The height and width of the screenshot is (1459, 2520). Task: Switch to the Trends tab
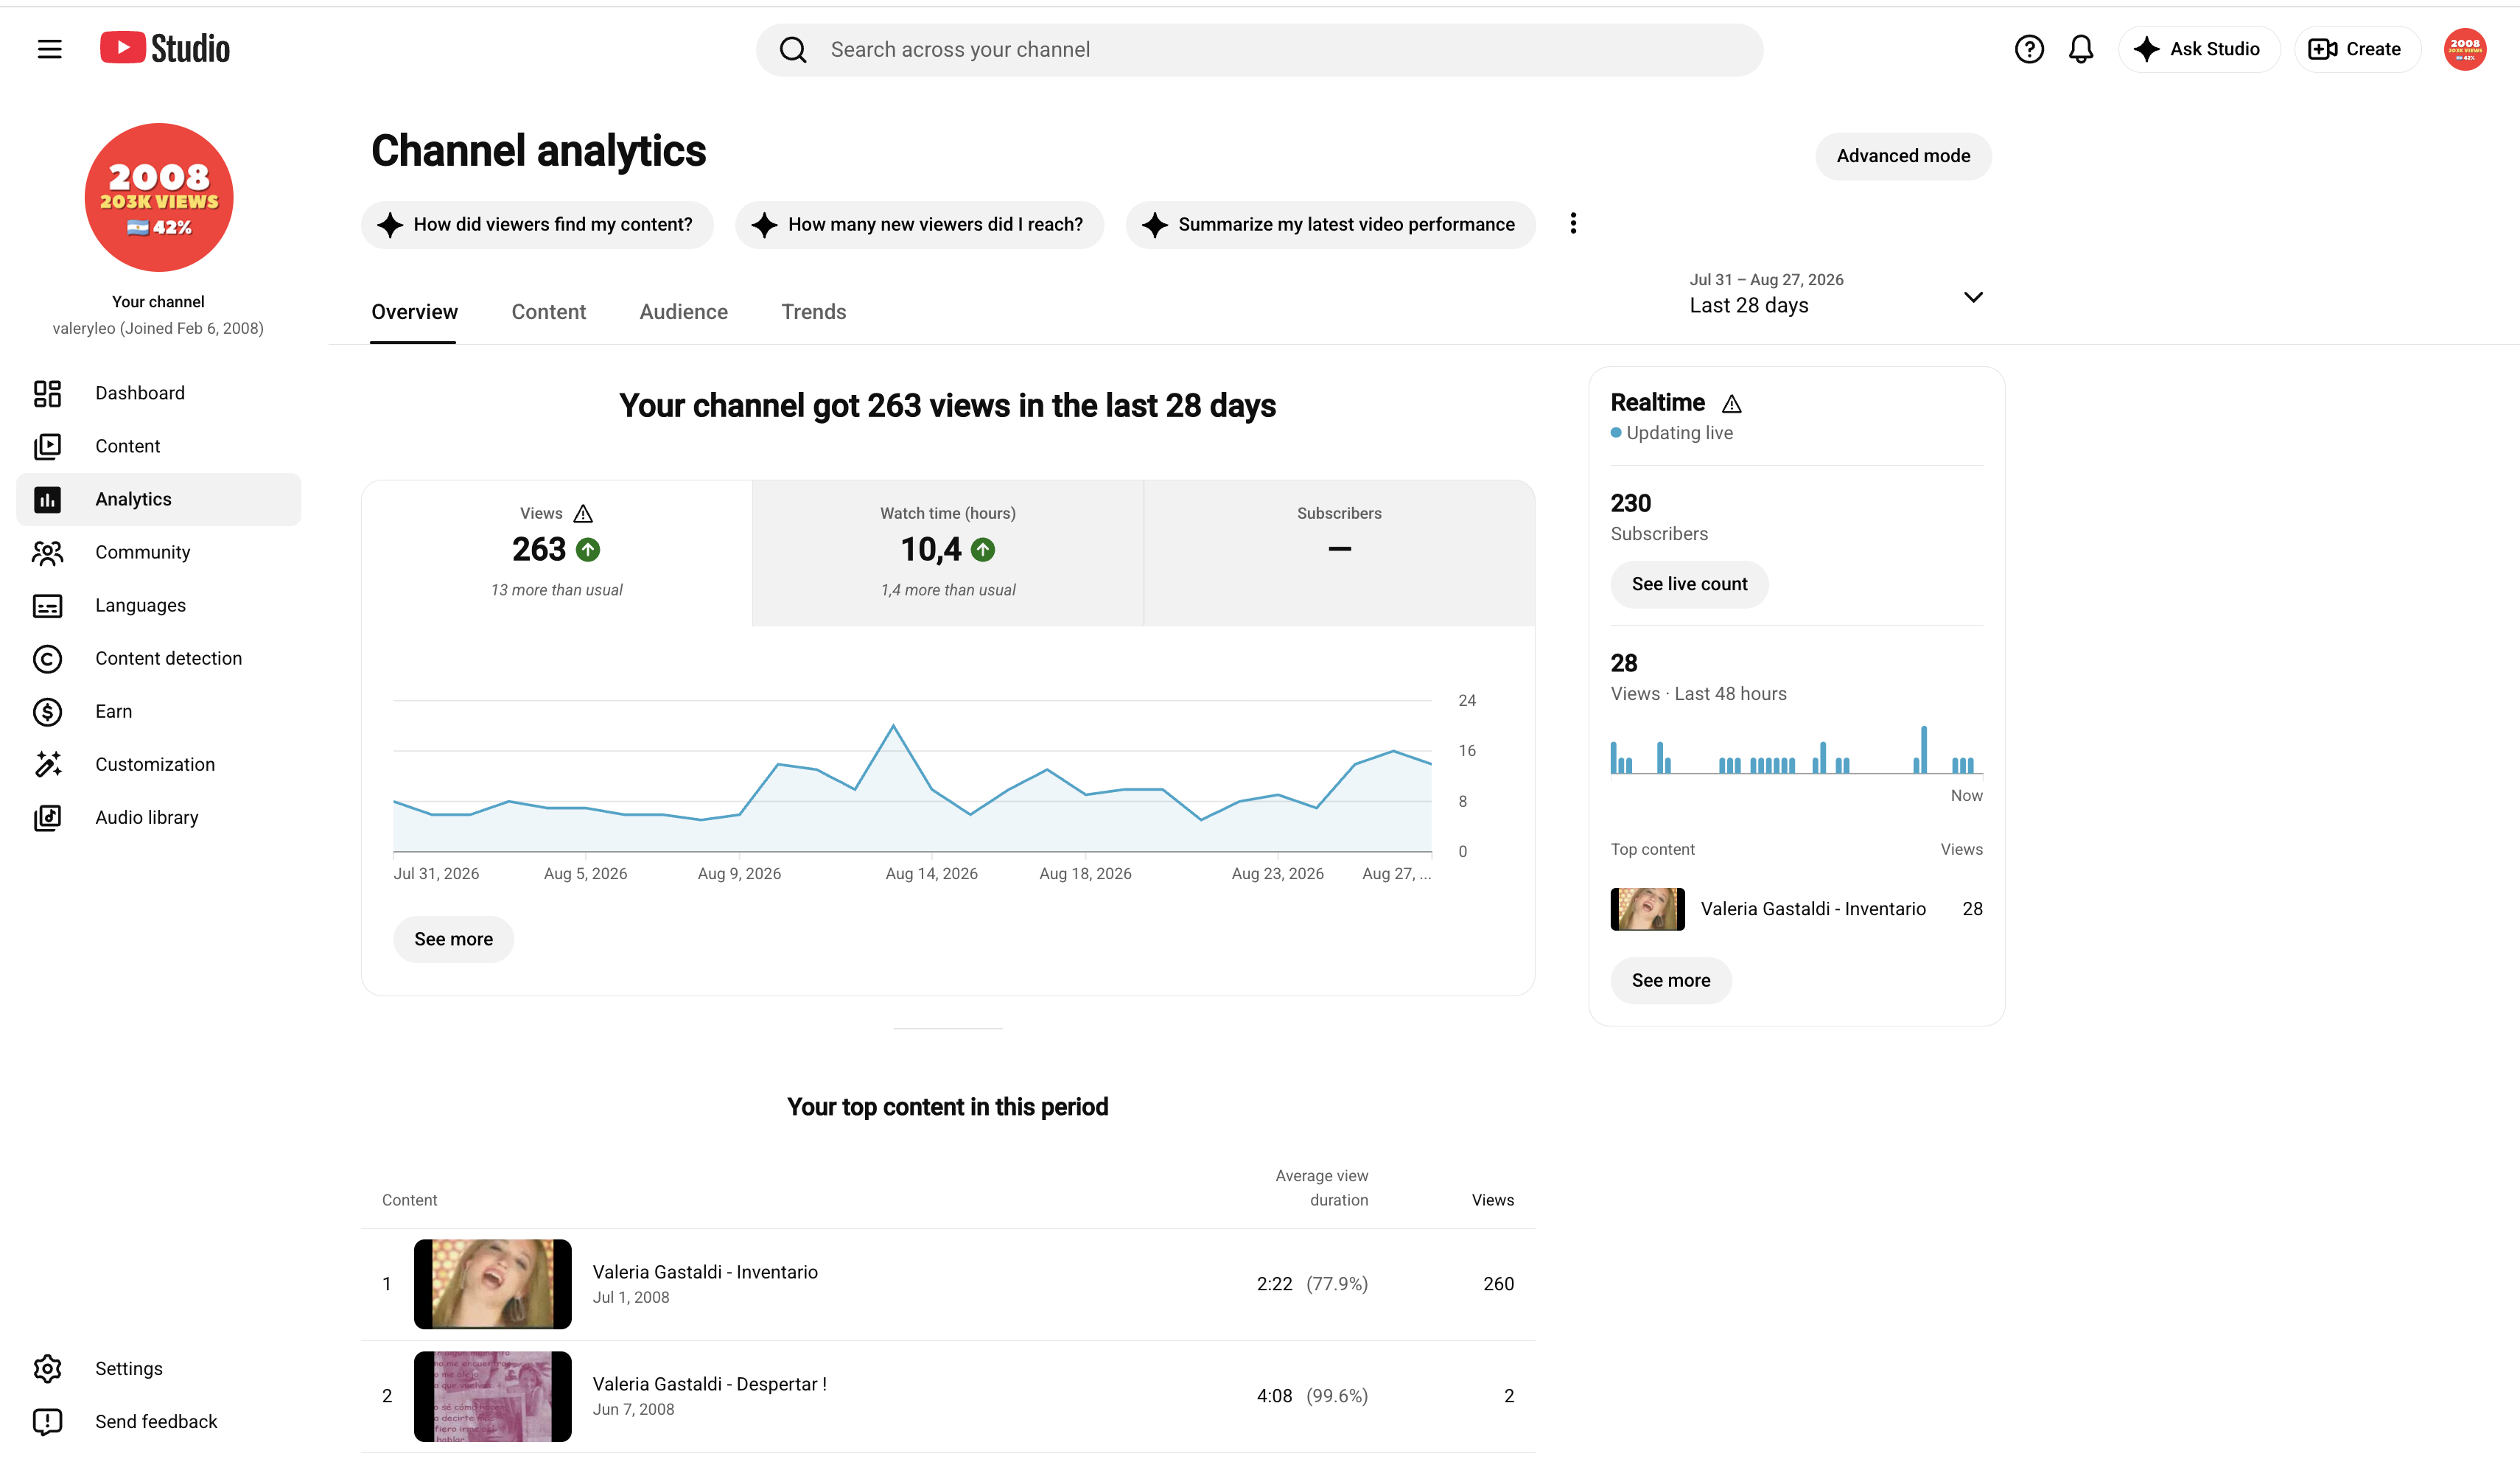[x=813, y=312]
